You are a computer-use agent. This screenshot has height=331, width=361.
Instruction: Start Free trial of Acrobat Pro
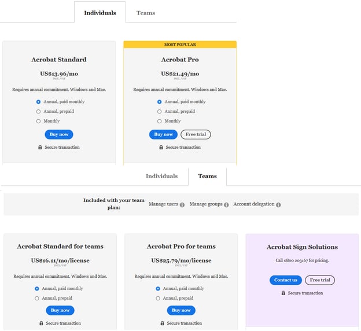(x=196, y=134)
